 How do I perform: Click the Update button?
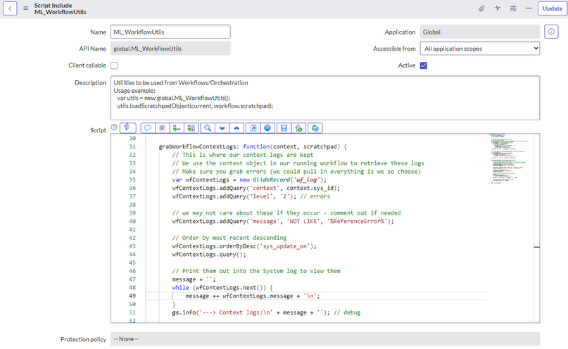552,8
